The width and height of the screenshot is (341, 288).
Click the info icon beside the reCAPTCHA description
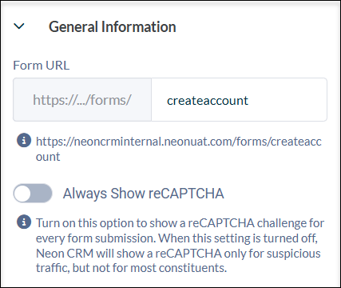tap(24, 222)
